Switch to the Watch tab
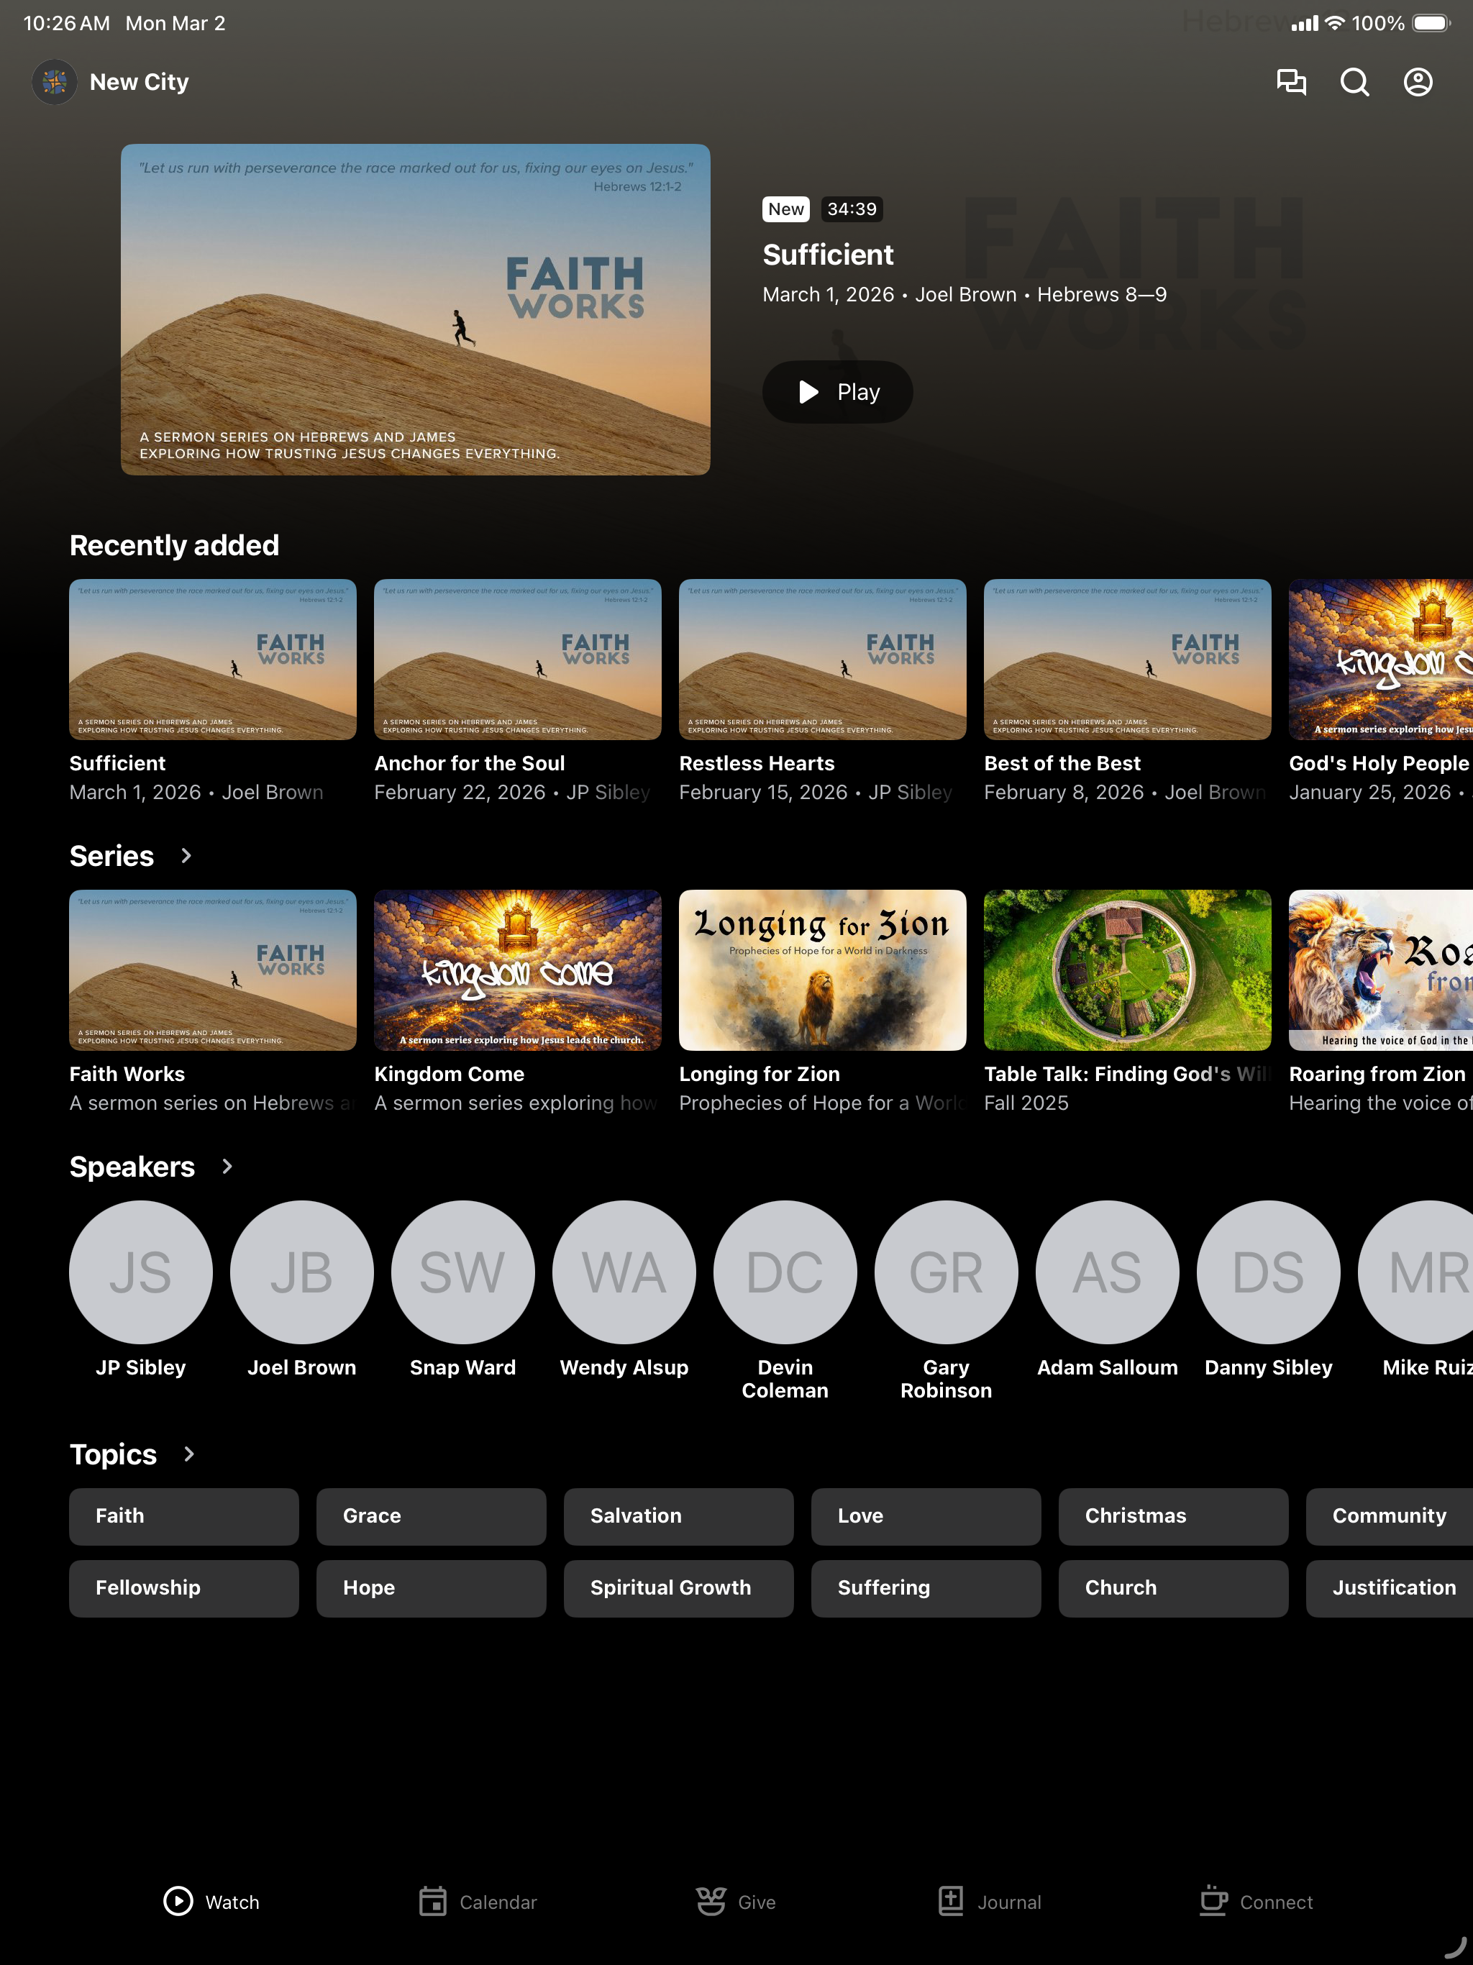The width and height of the screenshot is (1473, 1965). [211, 1902]
